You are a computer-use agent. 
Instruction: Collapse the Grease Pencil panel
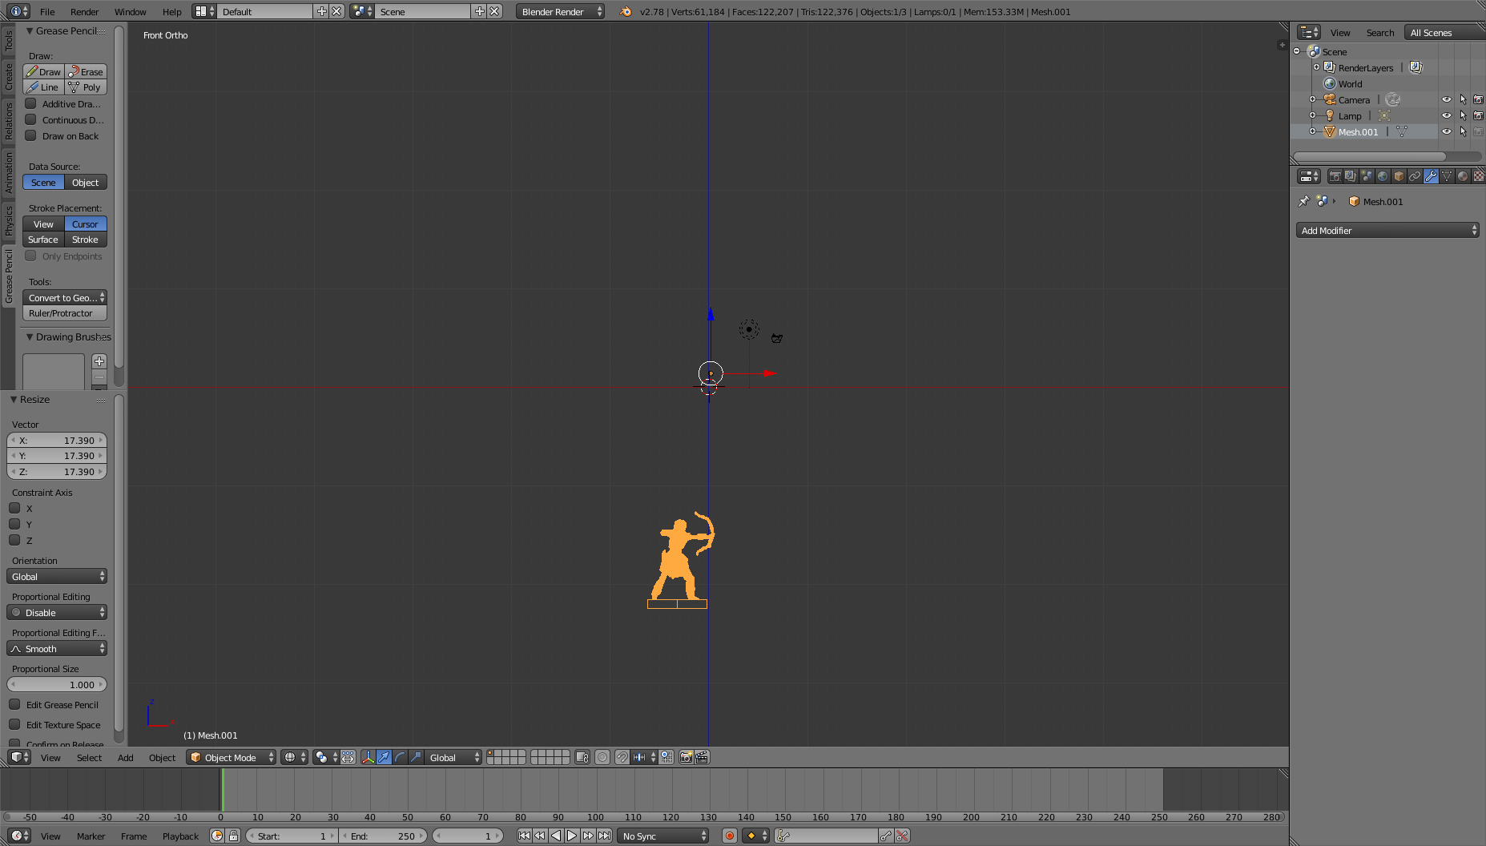tap(30, 30)
